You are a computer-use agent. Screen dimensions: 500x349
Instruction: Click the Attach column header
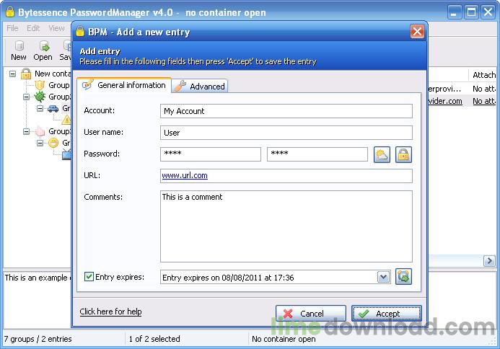[x=483, y=75]
